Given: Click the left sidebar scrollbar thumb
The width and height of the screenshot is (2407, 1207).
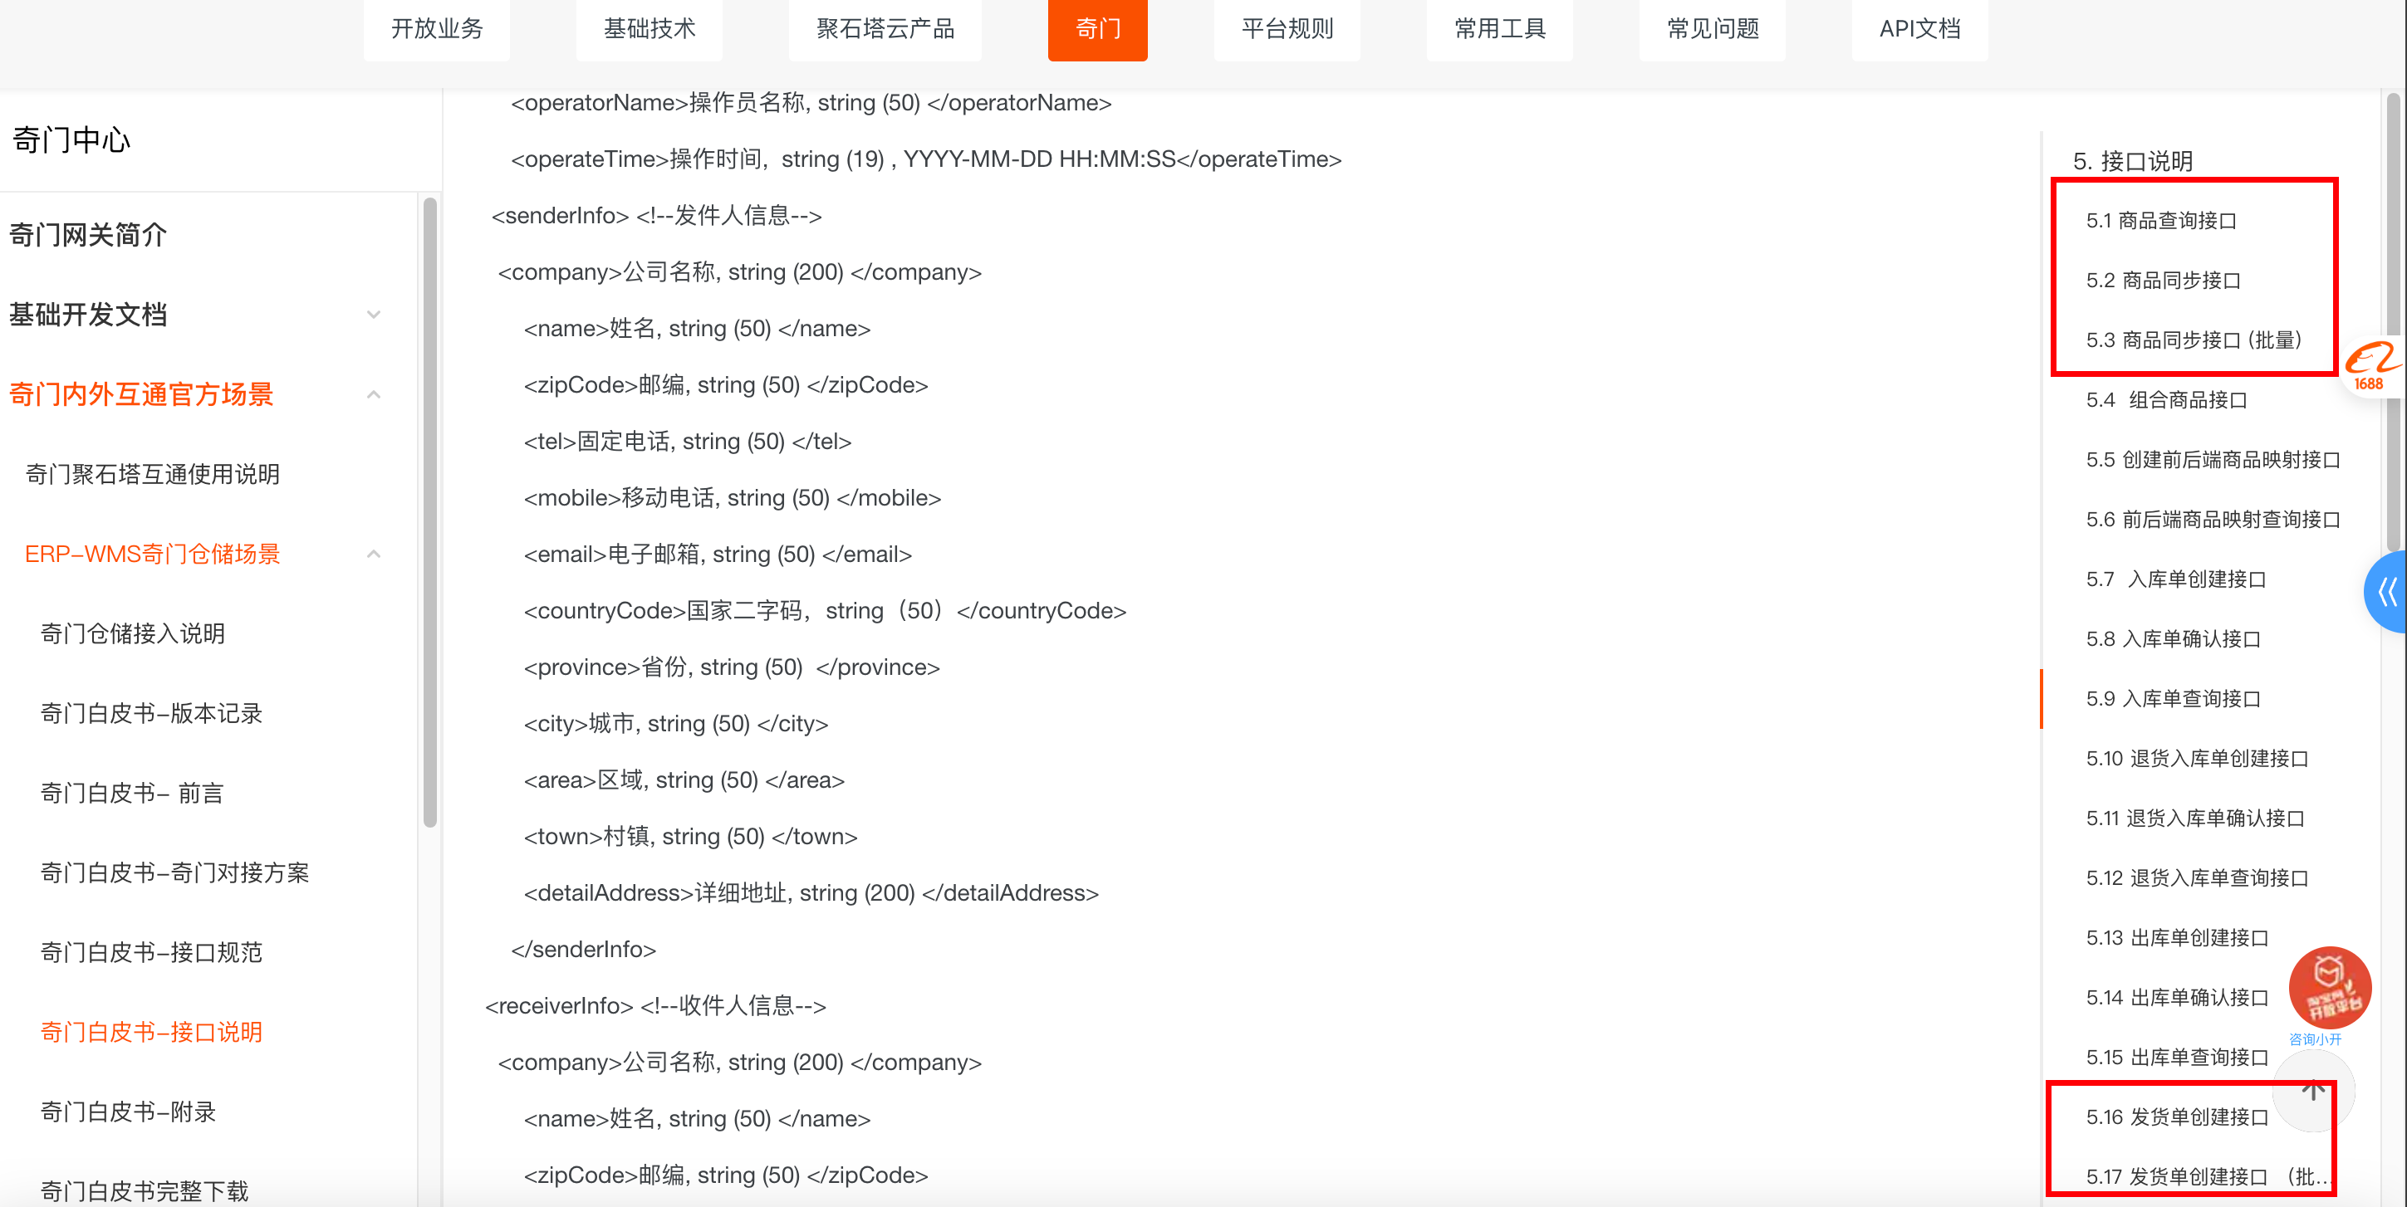Looking at the screenshot, I should pyautogui.click(x=430, y=512).
